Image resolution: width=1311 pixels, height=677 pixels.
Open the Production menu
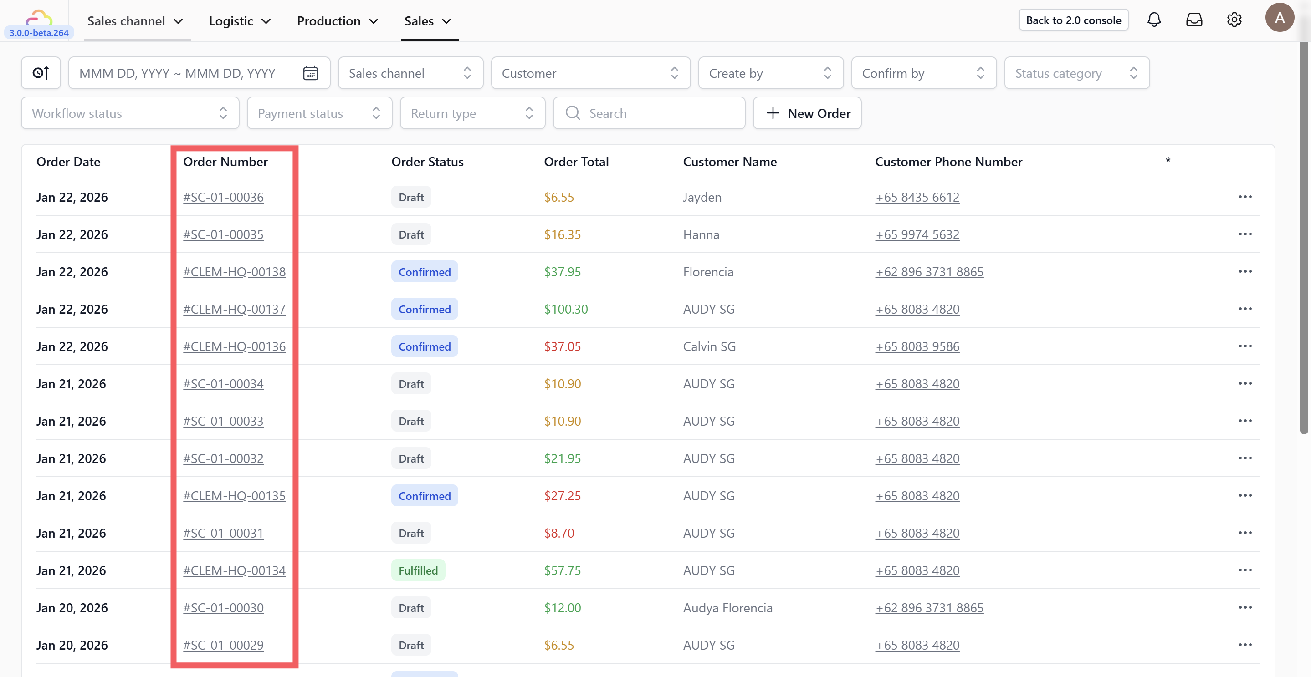[x=338, y=21]
